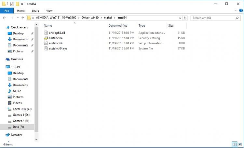Open the Games 1 (D:) drive
The width and height of the screenshot is (244, 148).
[x=21, y=115]
